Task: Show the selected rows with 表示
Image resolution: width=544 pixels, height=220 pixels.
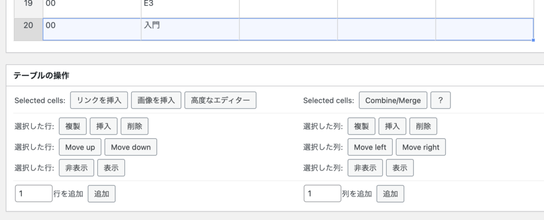Action: click(111, 168)
